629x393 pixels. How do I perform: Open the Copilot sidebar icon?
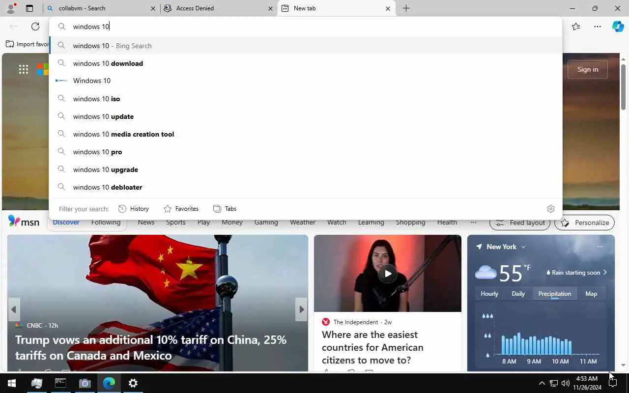(x=618, y=27)
